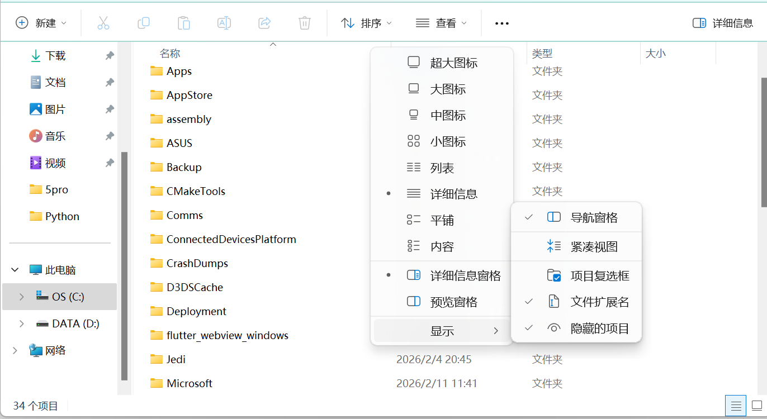Image resolution: width=767 pixels, height=419 pixels.
Task: Click the Delete trash icon in the toolbar
Action: (305, 23)
